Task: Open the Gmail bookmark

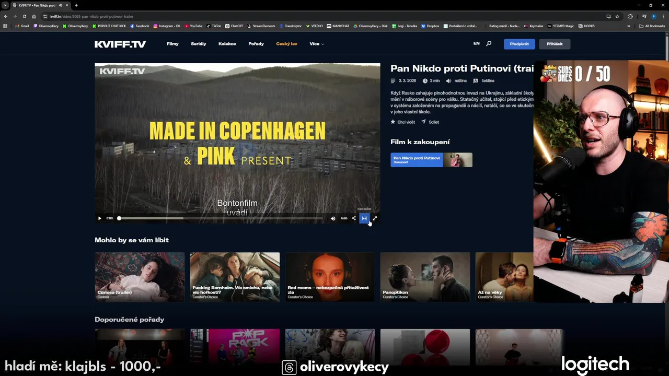Action: click(22, 26)
